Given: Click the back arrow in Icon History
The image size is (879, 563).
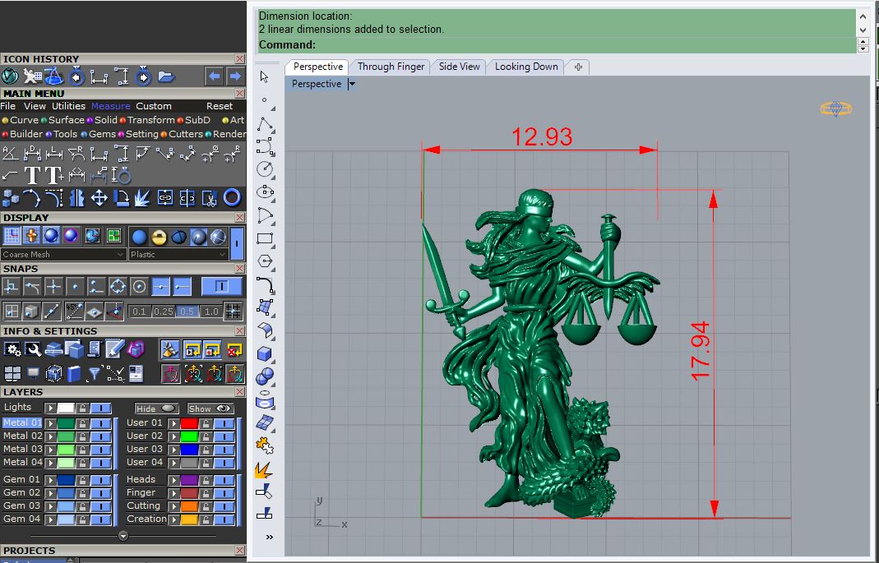Looking at the screenshot, I should click(x=215, y=76).
